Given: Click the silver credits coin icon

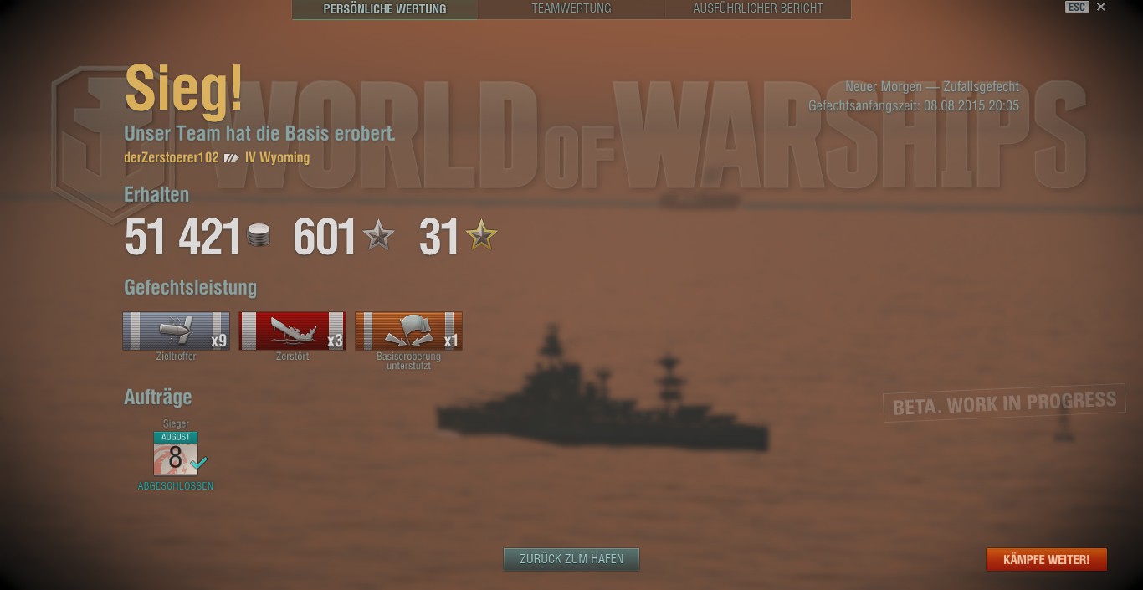Looking at the screenshot, I should coord(259,236).
